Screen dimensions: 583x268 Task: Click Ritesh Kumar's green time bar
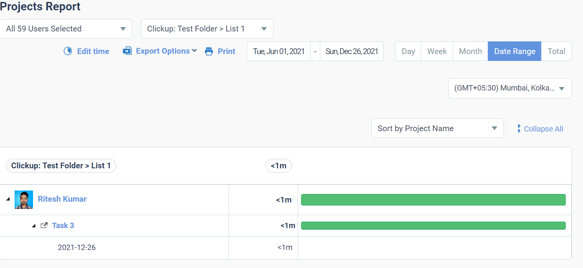(433, 200)
